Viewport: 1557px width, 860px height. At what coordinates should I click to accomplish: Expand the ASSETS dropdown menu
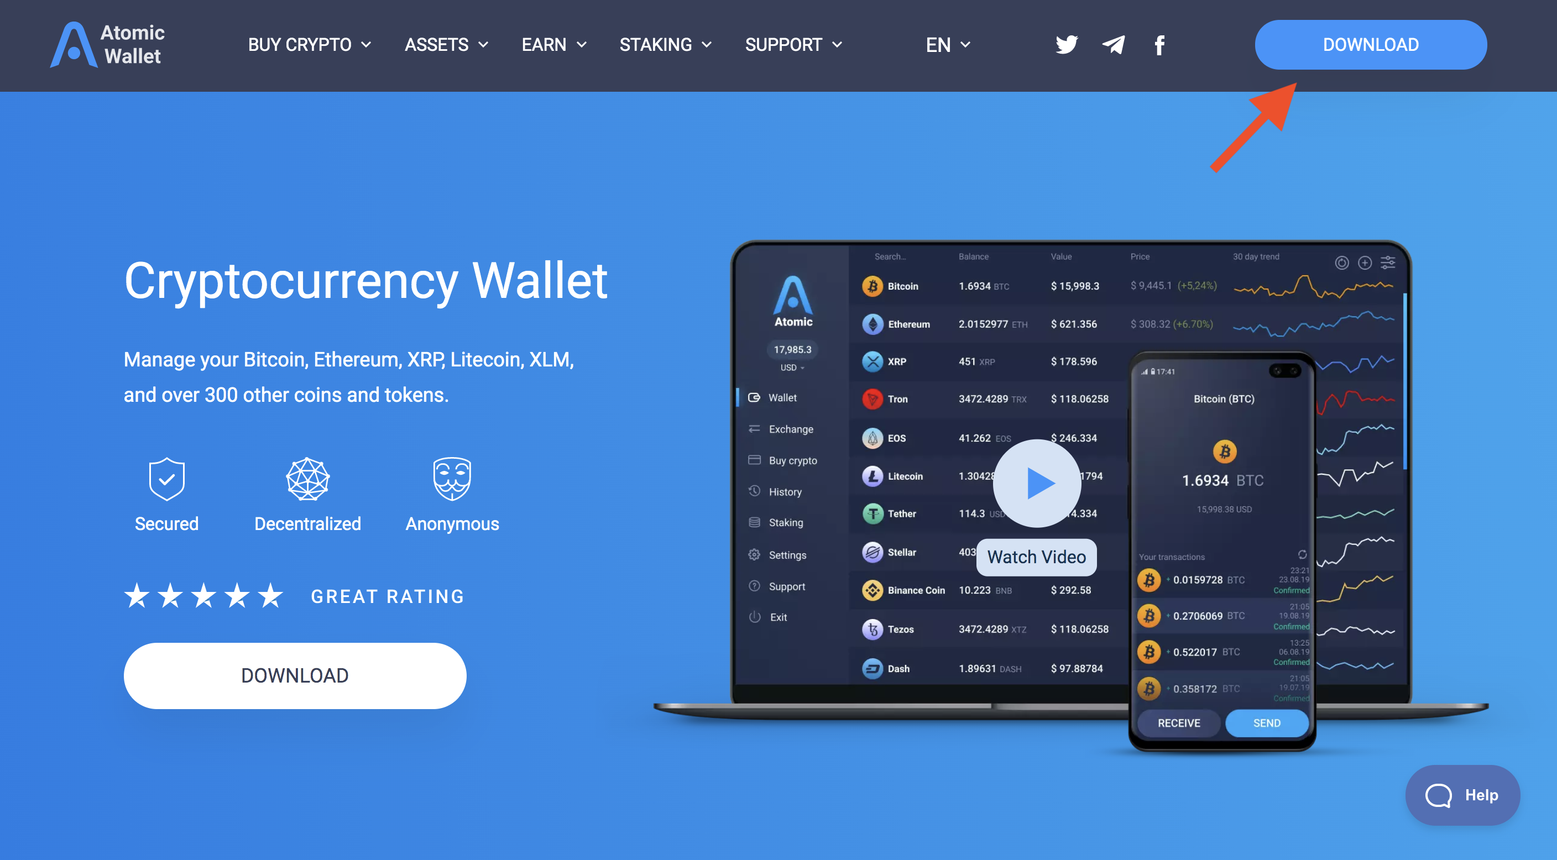[x=446, y=44]
